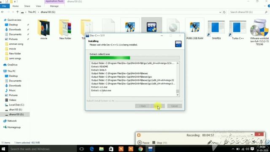
Task: Click the Back arrow in Explorer
Action: 3,12
